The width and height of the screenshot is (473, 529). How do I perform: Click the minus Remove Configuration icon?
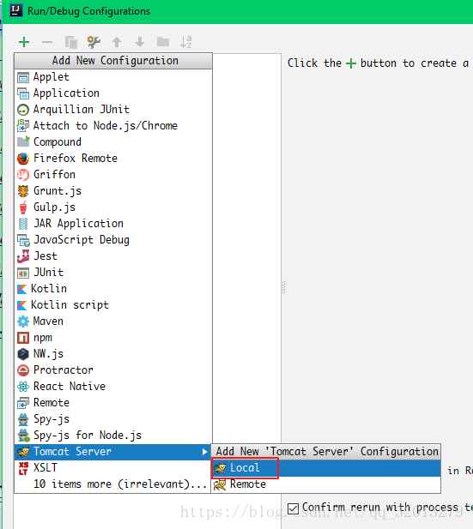click(x=47, y=42)
